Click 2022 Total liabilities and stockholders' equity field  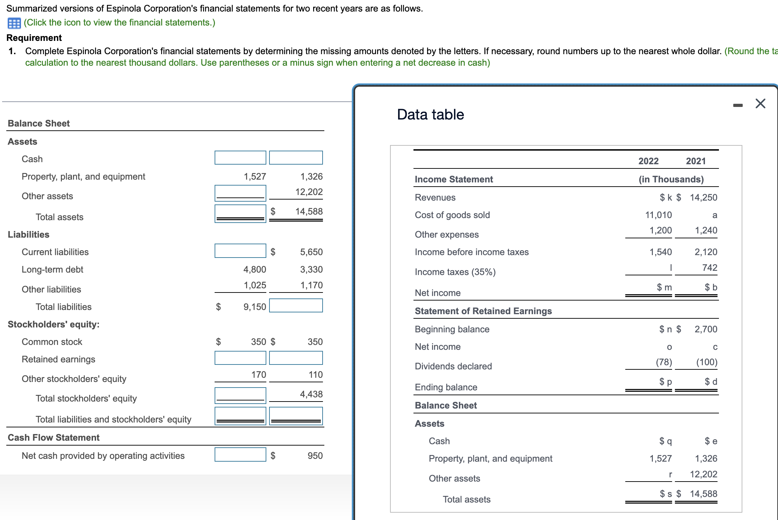240,416
